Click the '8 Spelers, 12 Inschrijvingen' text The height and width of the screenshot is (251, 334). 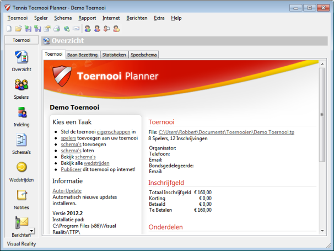coord(178,138)
